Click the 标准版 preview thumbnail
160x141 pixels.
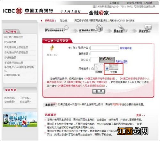click(x=99, y=67)
